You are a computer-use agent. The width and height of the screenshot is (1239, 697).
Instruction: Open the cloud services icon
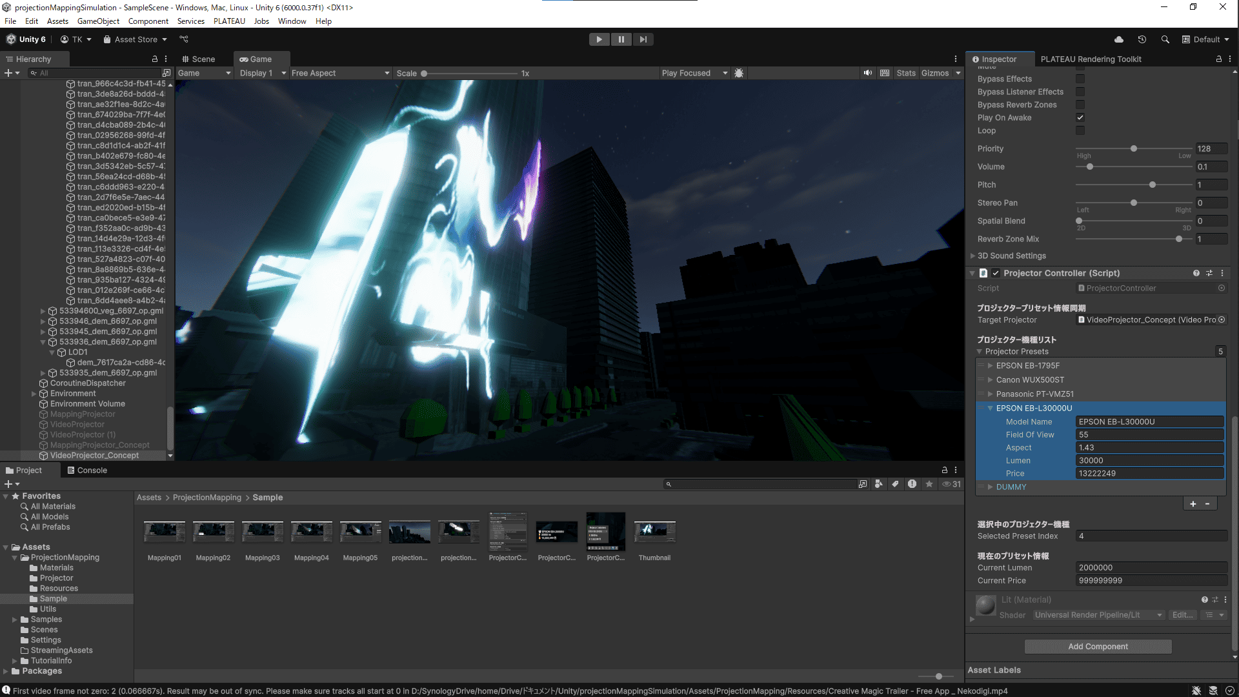(x=1118, y=39)
